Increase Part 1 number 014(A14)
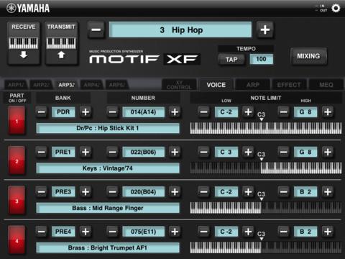Viewport: 345px width, 259px height. point(175,112)
